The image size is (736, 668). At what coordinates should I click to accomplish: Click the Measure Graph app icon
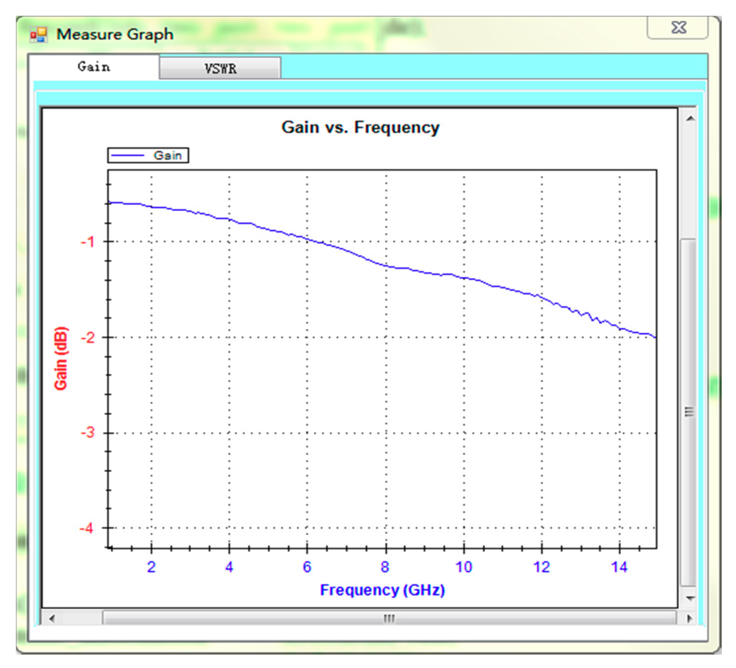[39, 34]
